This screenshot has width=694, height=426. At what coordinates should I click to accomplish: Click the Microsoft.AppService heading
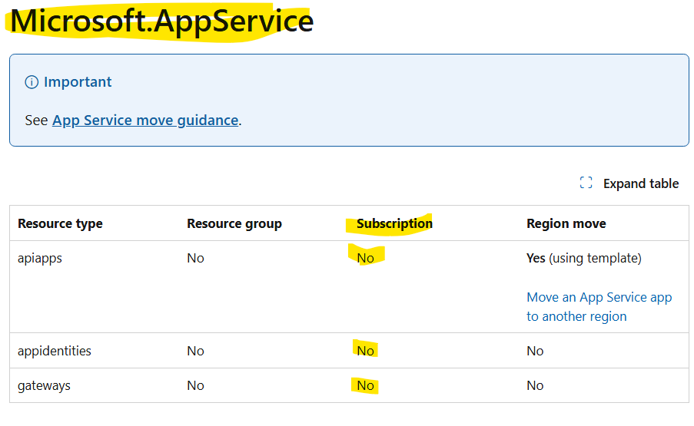(161, 21)
